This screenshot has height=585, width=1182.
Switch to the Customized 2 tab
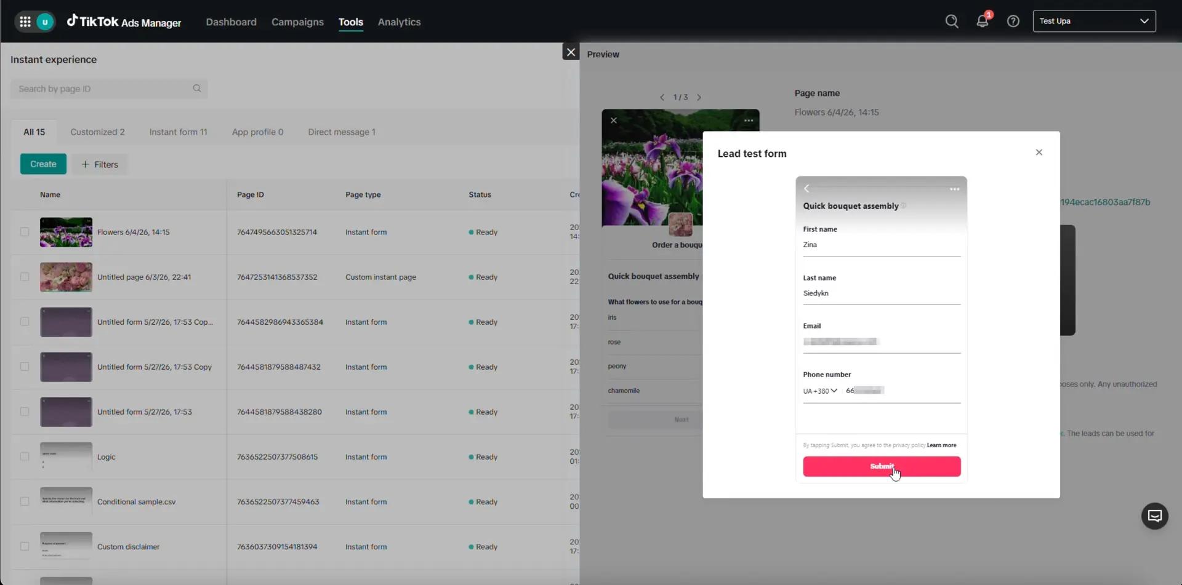click(97, 132)
